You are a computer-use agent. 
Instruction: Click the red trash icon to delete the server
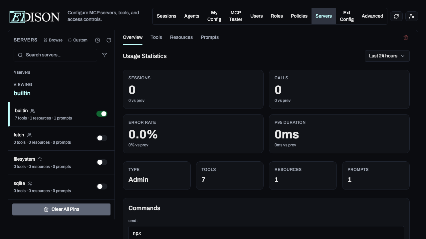pyautogui.click(x=406, y=37)
